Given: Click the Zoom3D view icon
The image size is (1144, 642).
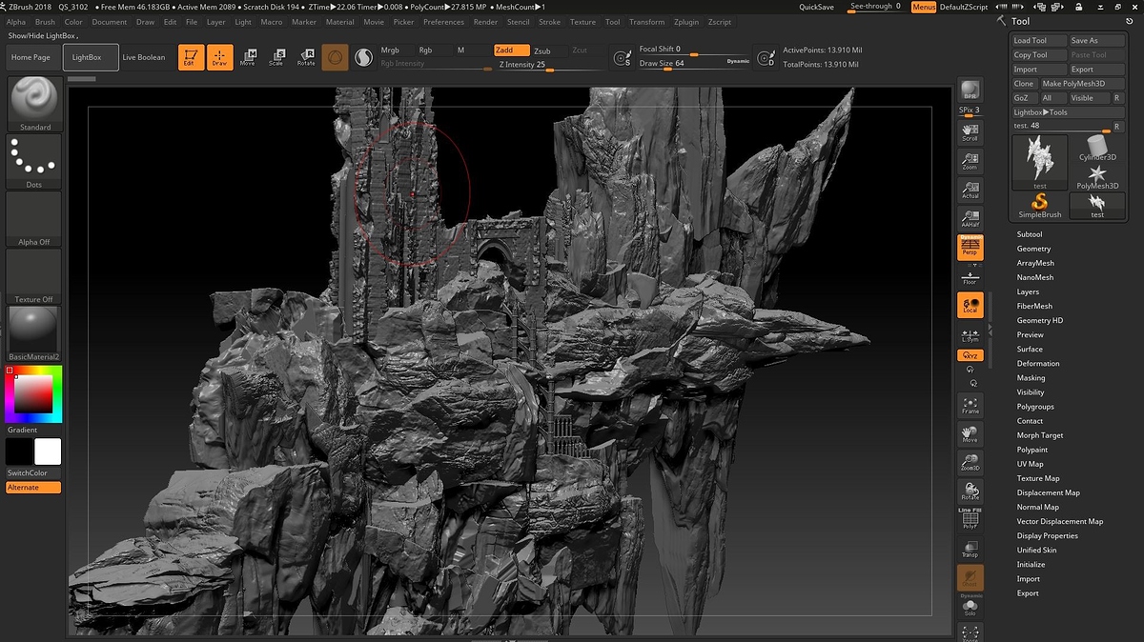Looking at the screenshot, I should click(970, 463).
